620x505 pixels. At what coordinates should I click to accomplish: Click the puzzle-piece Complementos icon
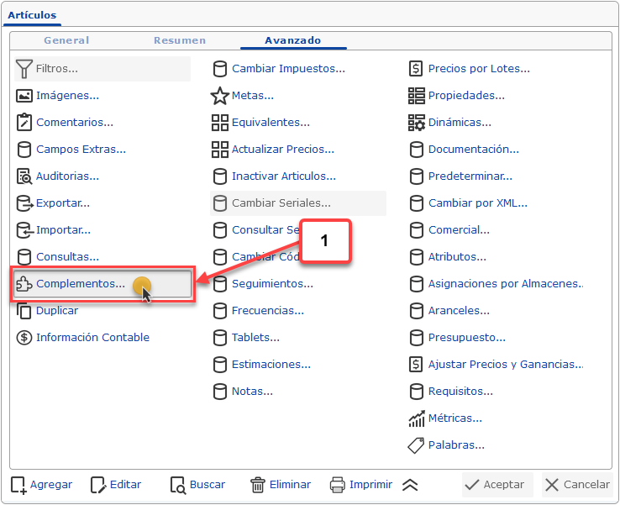click(24, 283)
